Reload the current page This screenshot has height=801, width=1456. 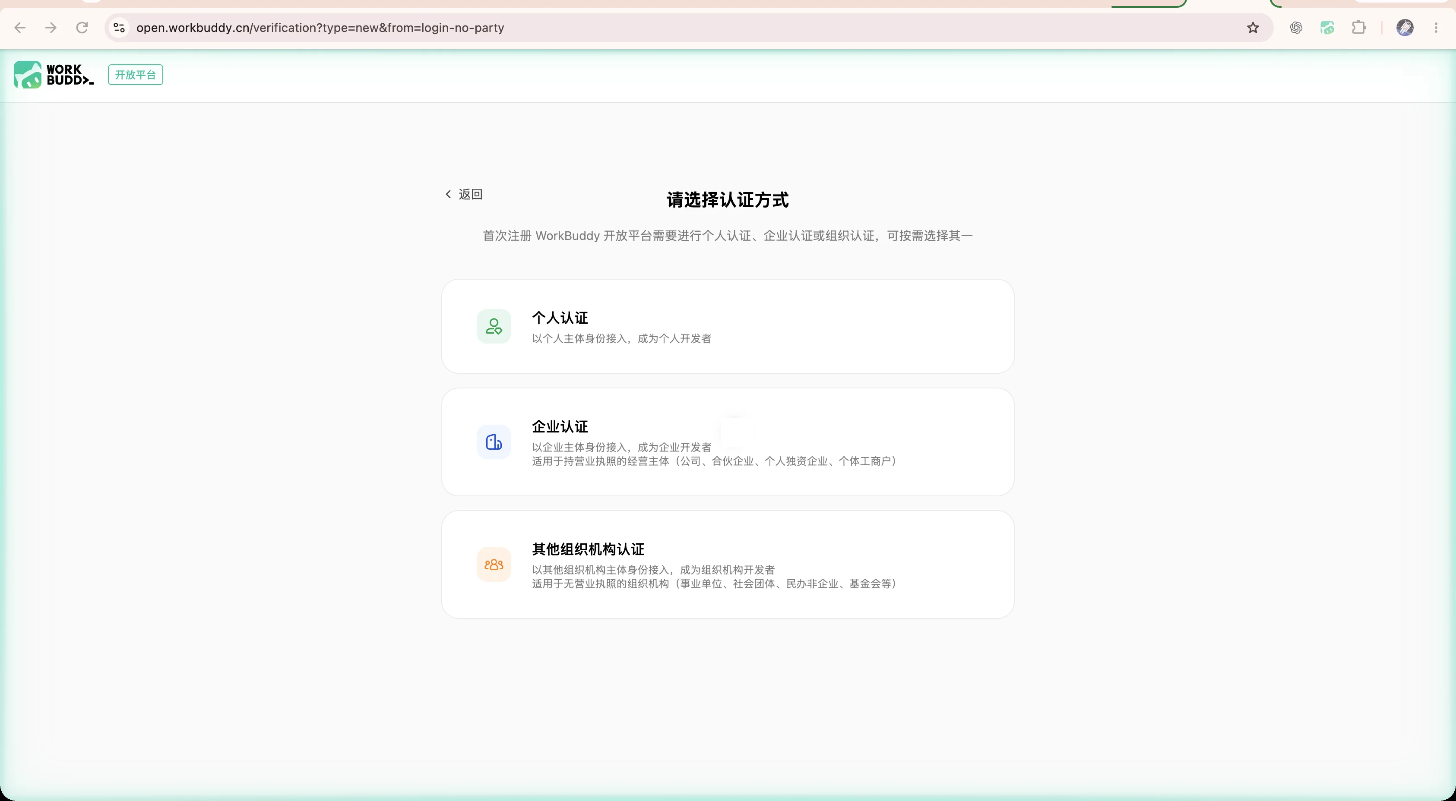tap(82, 28)
